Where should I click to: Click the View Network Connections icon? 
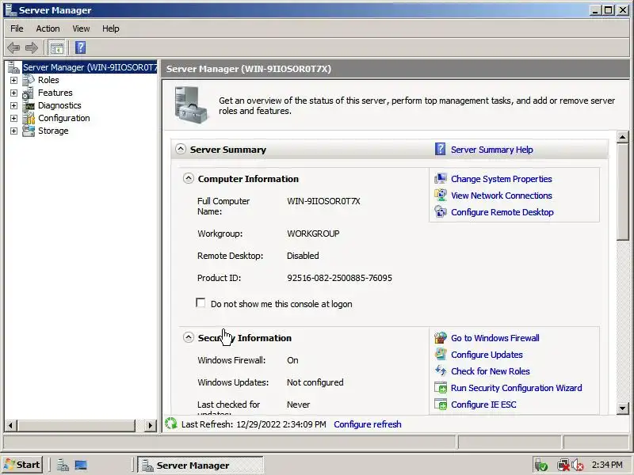[441, 195]
